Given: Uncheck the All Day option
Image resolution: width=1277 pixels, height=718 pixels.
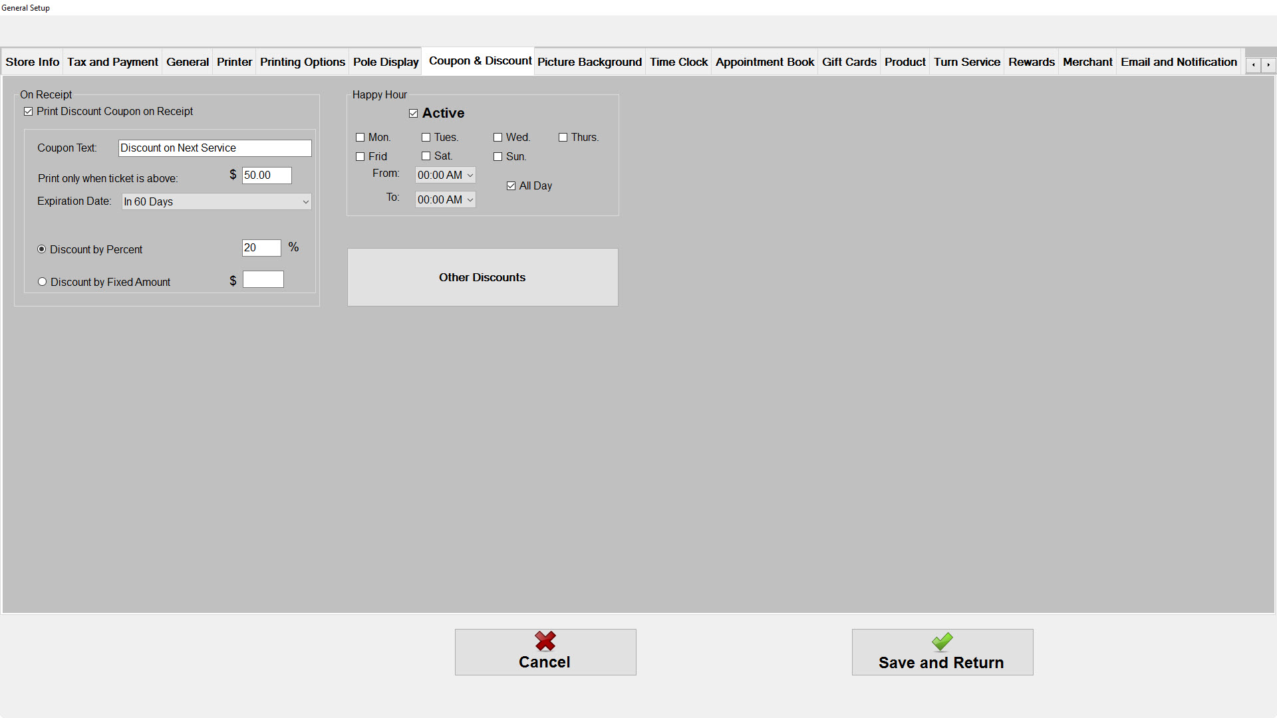Looking at the screenshot, I should click(511, 186).
